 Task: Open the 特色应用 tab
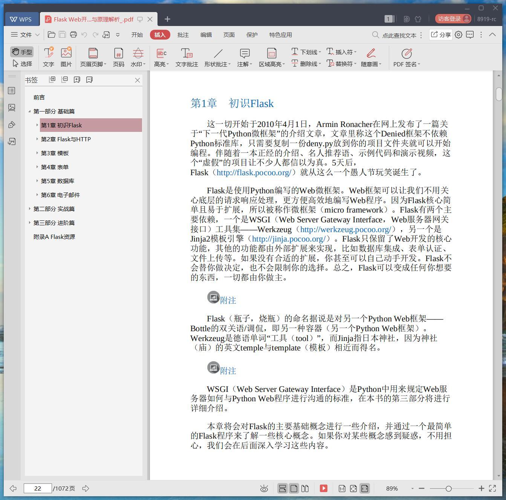[280, 35]
